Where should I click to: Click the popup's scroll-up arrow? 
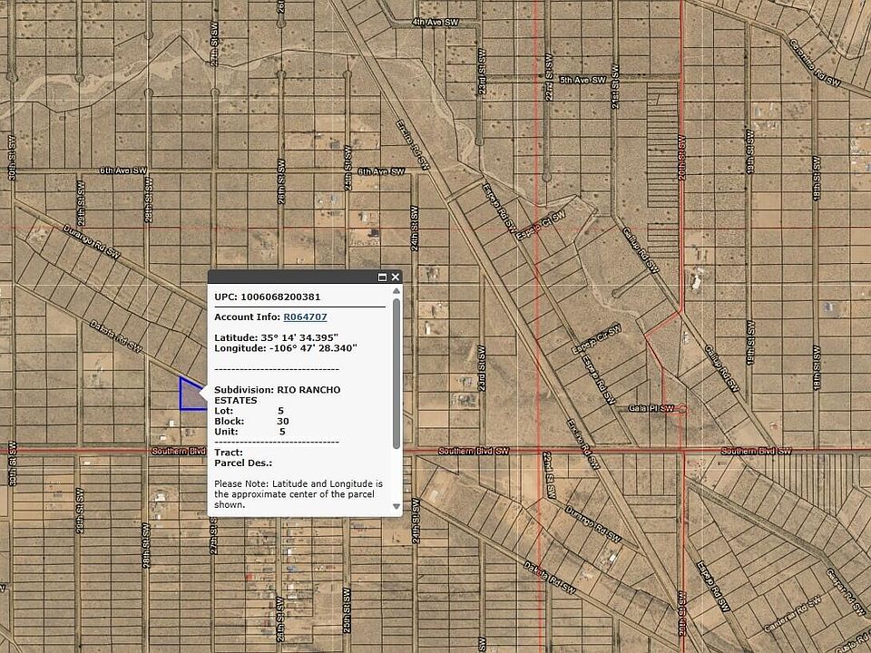[x=396, y=291]
